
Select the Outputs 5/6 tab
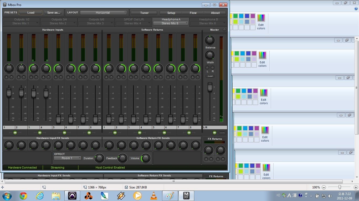(x=96, y=19)
